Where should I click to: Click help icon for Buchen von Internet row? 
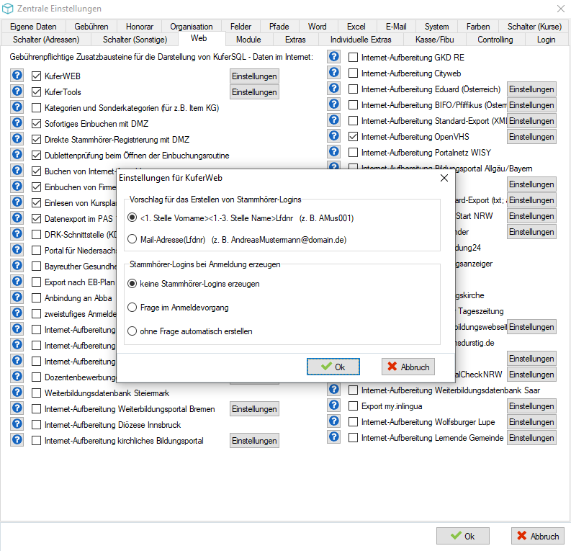click(x=17, y=171)
